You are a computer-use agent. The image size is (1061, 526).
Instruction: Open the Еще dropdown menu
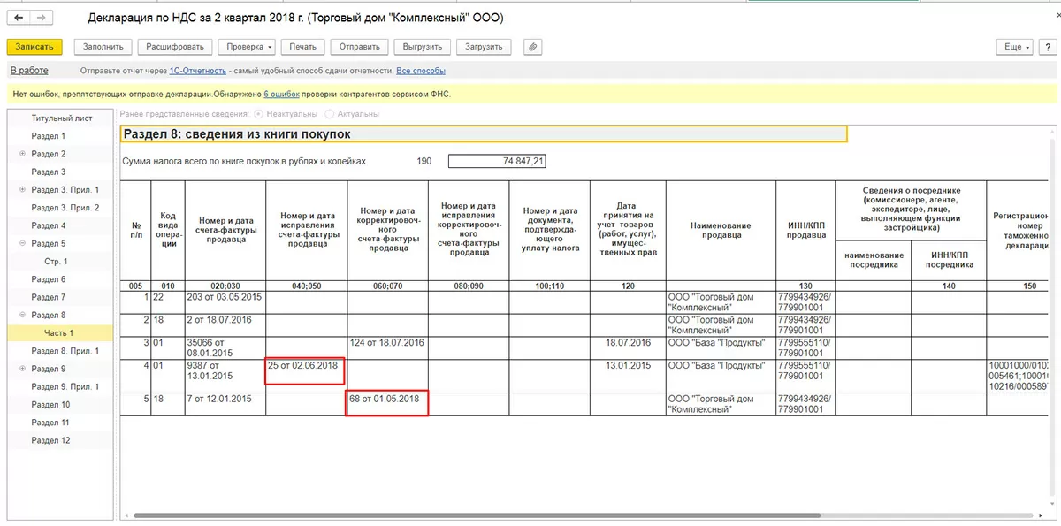tap(1015, 47)
